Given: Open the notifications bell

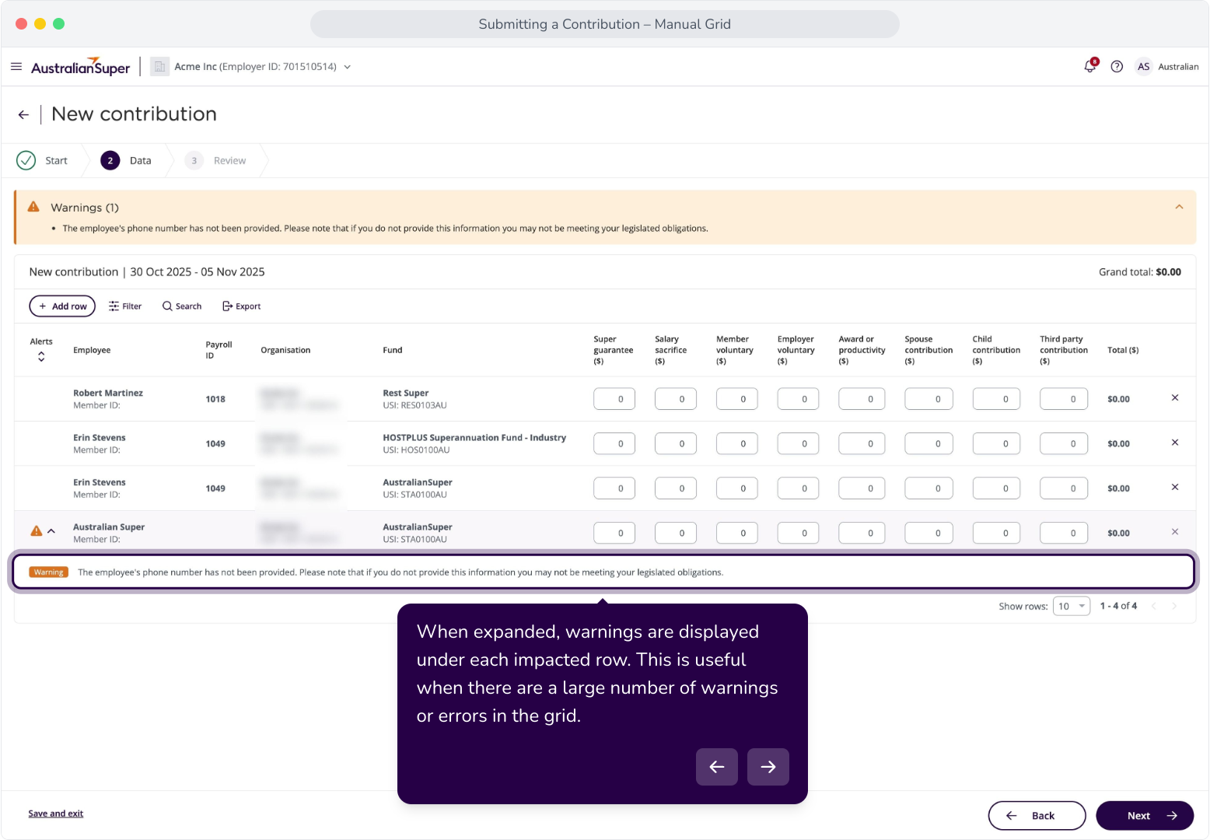Looking at the screenshot, I should point(1090,67).
